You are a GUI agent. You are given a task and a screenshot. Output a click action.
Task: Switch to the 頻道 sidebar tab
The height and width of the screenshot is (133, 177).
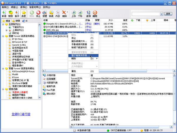point(6,21)
